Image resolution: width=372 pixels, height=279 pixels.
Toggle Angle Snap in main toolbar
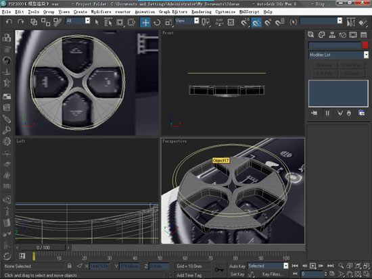[256, 22]
